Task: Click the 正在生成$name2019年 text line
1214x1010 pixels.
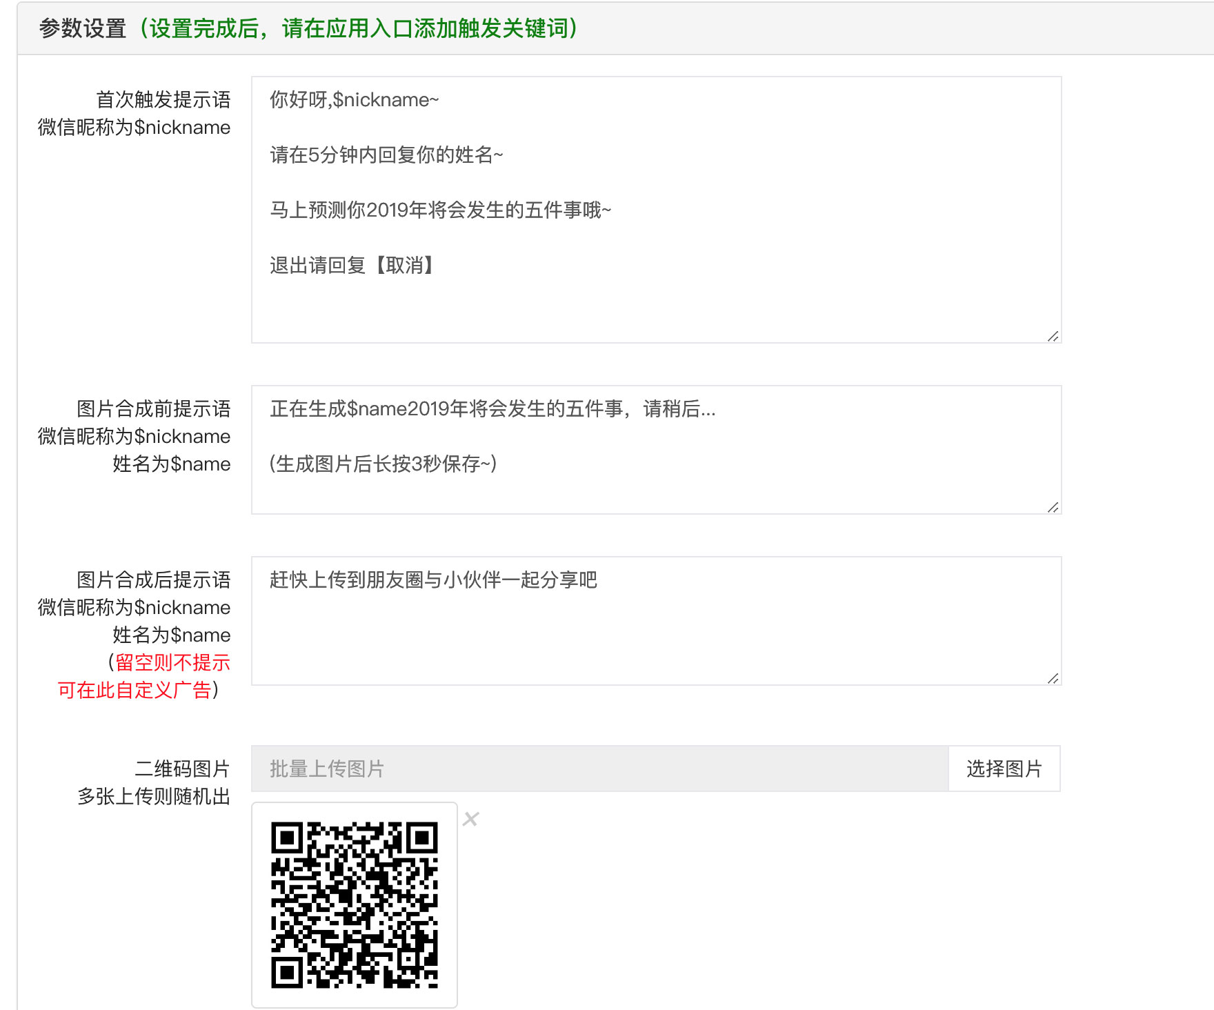Action: 492,409
